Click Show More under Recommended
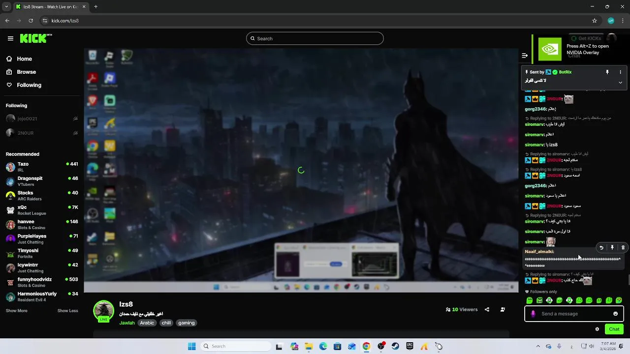The width and height of the screenshot is (630, 354). click(17, 311)
